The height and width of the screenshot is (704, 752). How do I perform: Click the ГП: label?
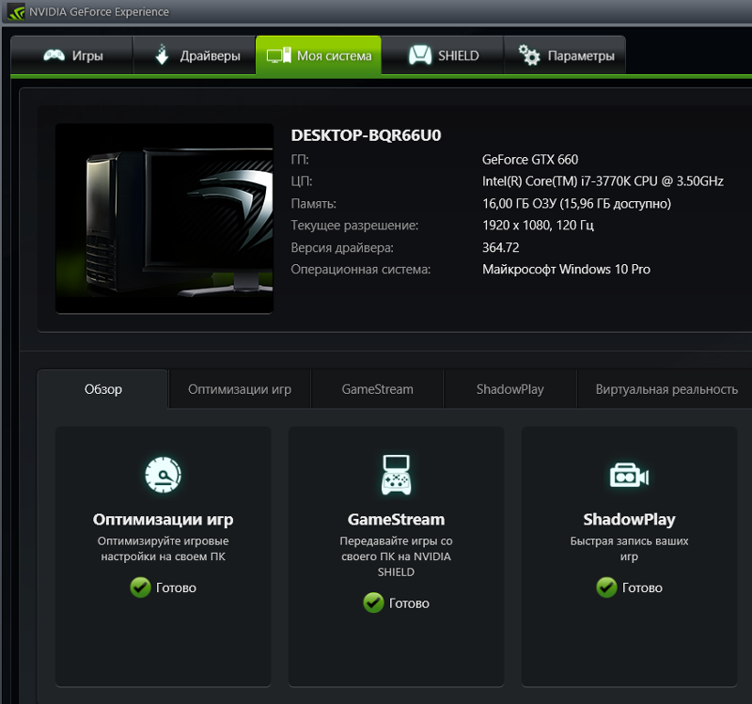[300, 160]
